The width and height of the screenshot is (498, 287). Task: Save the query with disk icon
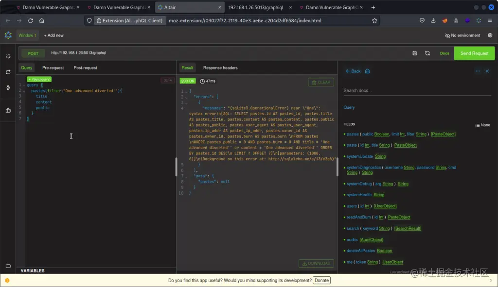click(x=415, y=53)
